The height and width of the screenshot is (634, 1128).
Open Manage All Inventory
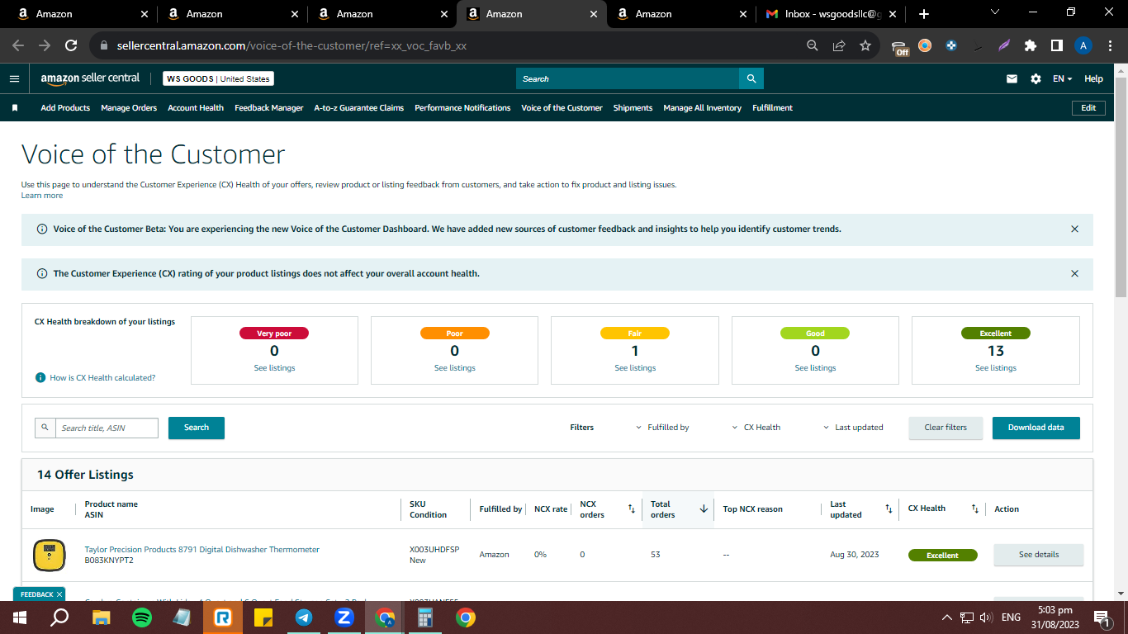point(703,108)
